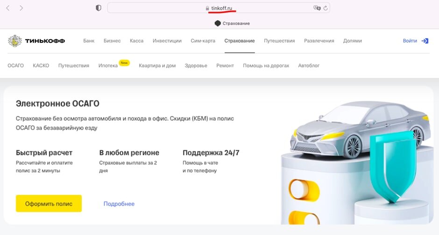Click the Войти login link
This screenshot has height=235, width=439.
(410, 41)
